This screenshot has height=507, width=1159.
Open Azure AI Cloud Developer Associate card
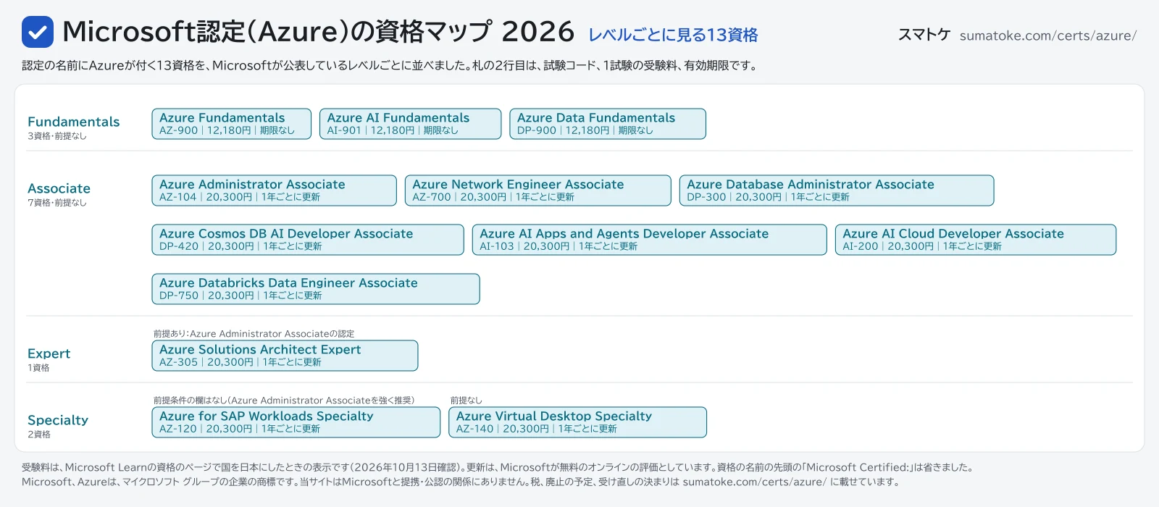tap(976, 240)
